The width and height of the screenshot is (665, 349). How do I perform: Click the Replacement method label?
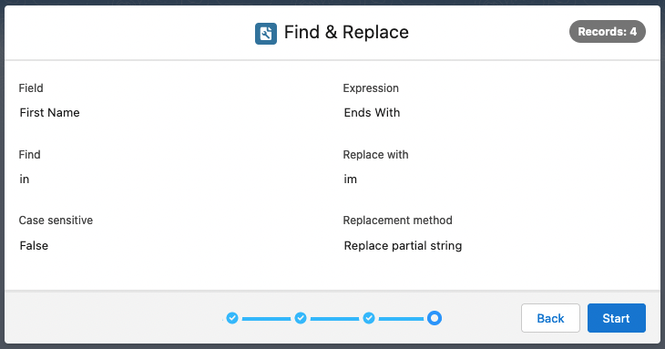tap(397, 221)
